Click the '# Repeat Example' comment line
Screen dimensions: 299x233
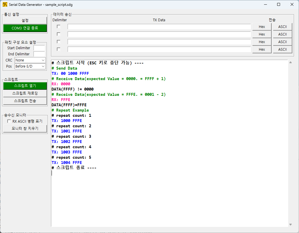tap(70, 110)
